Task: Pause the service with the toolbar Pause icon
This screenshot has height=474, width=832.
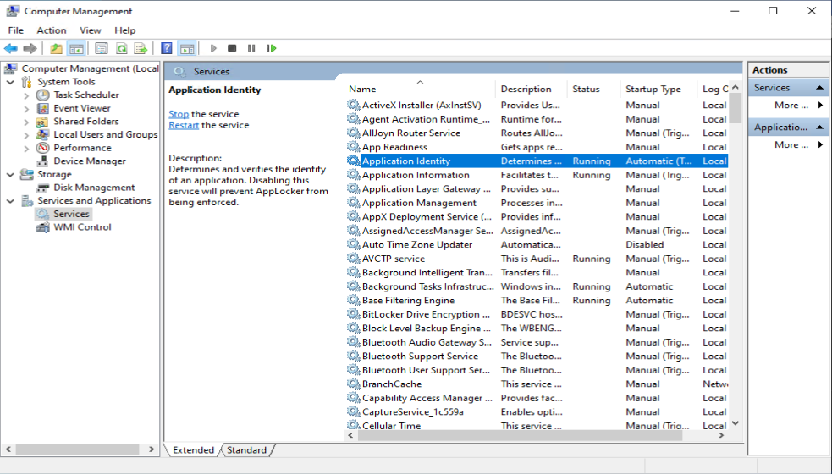Action: point(251,49)
